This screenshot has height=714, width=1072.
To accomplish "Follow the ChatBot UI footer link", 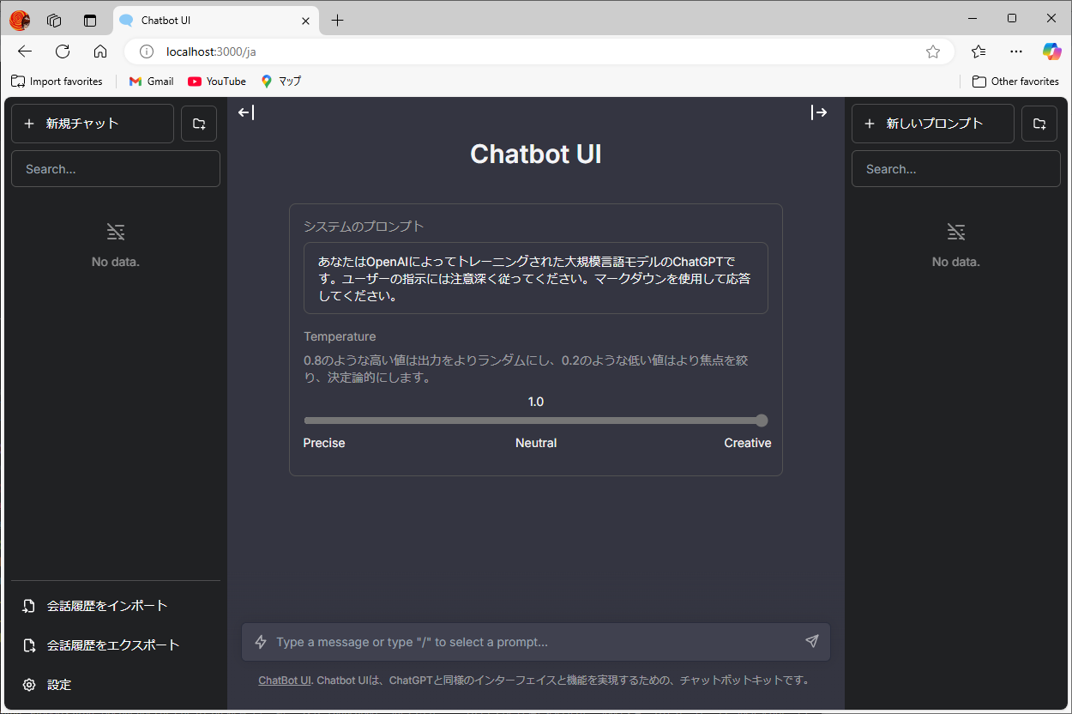I will click(x=285, y=681).
